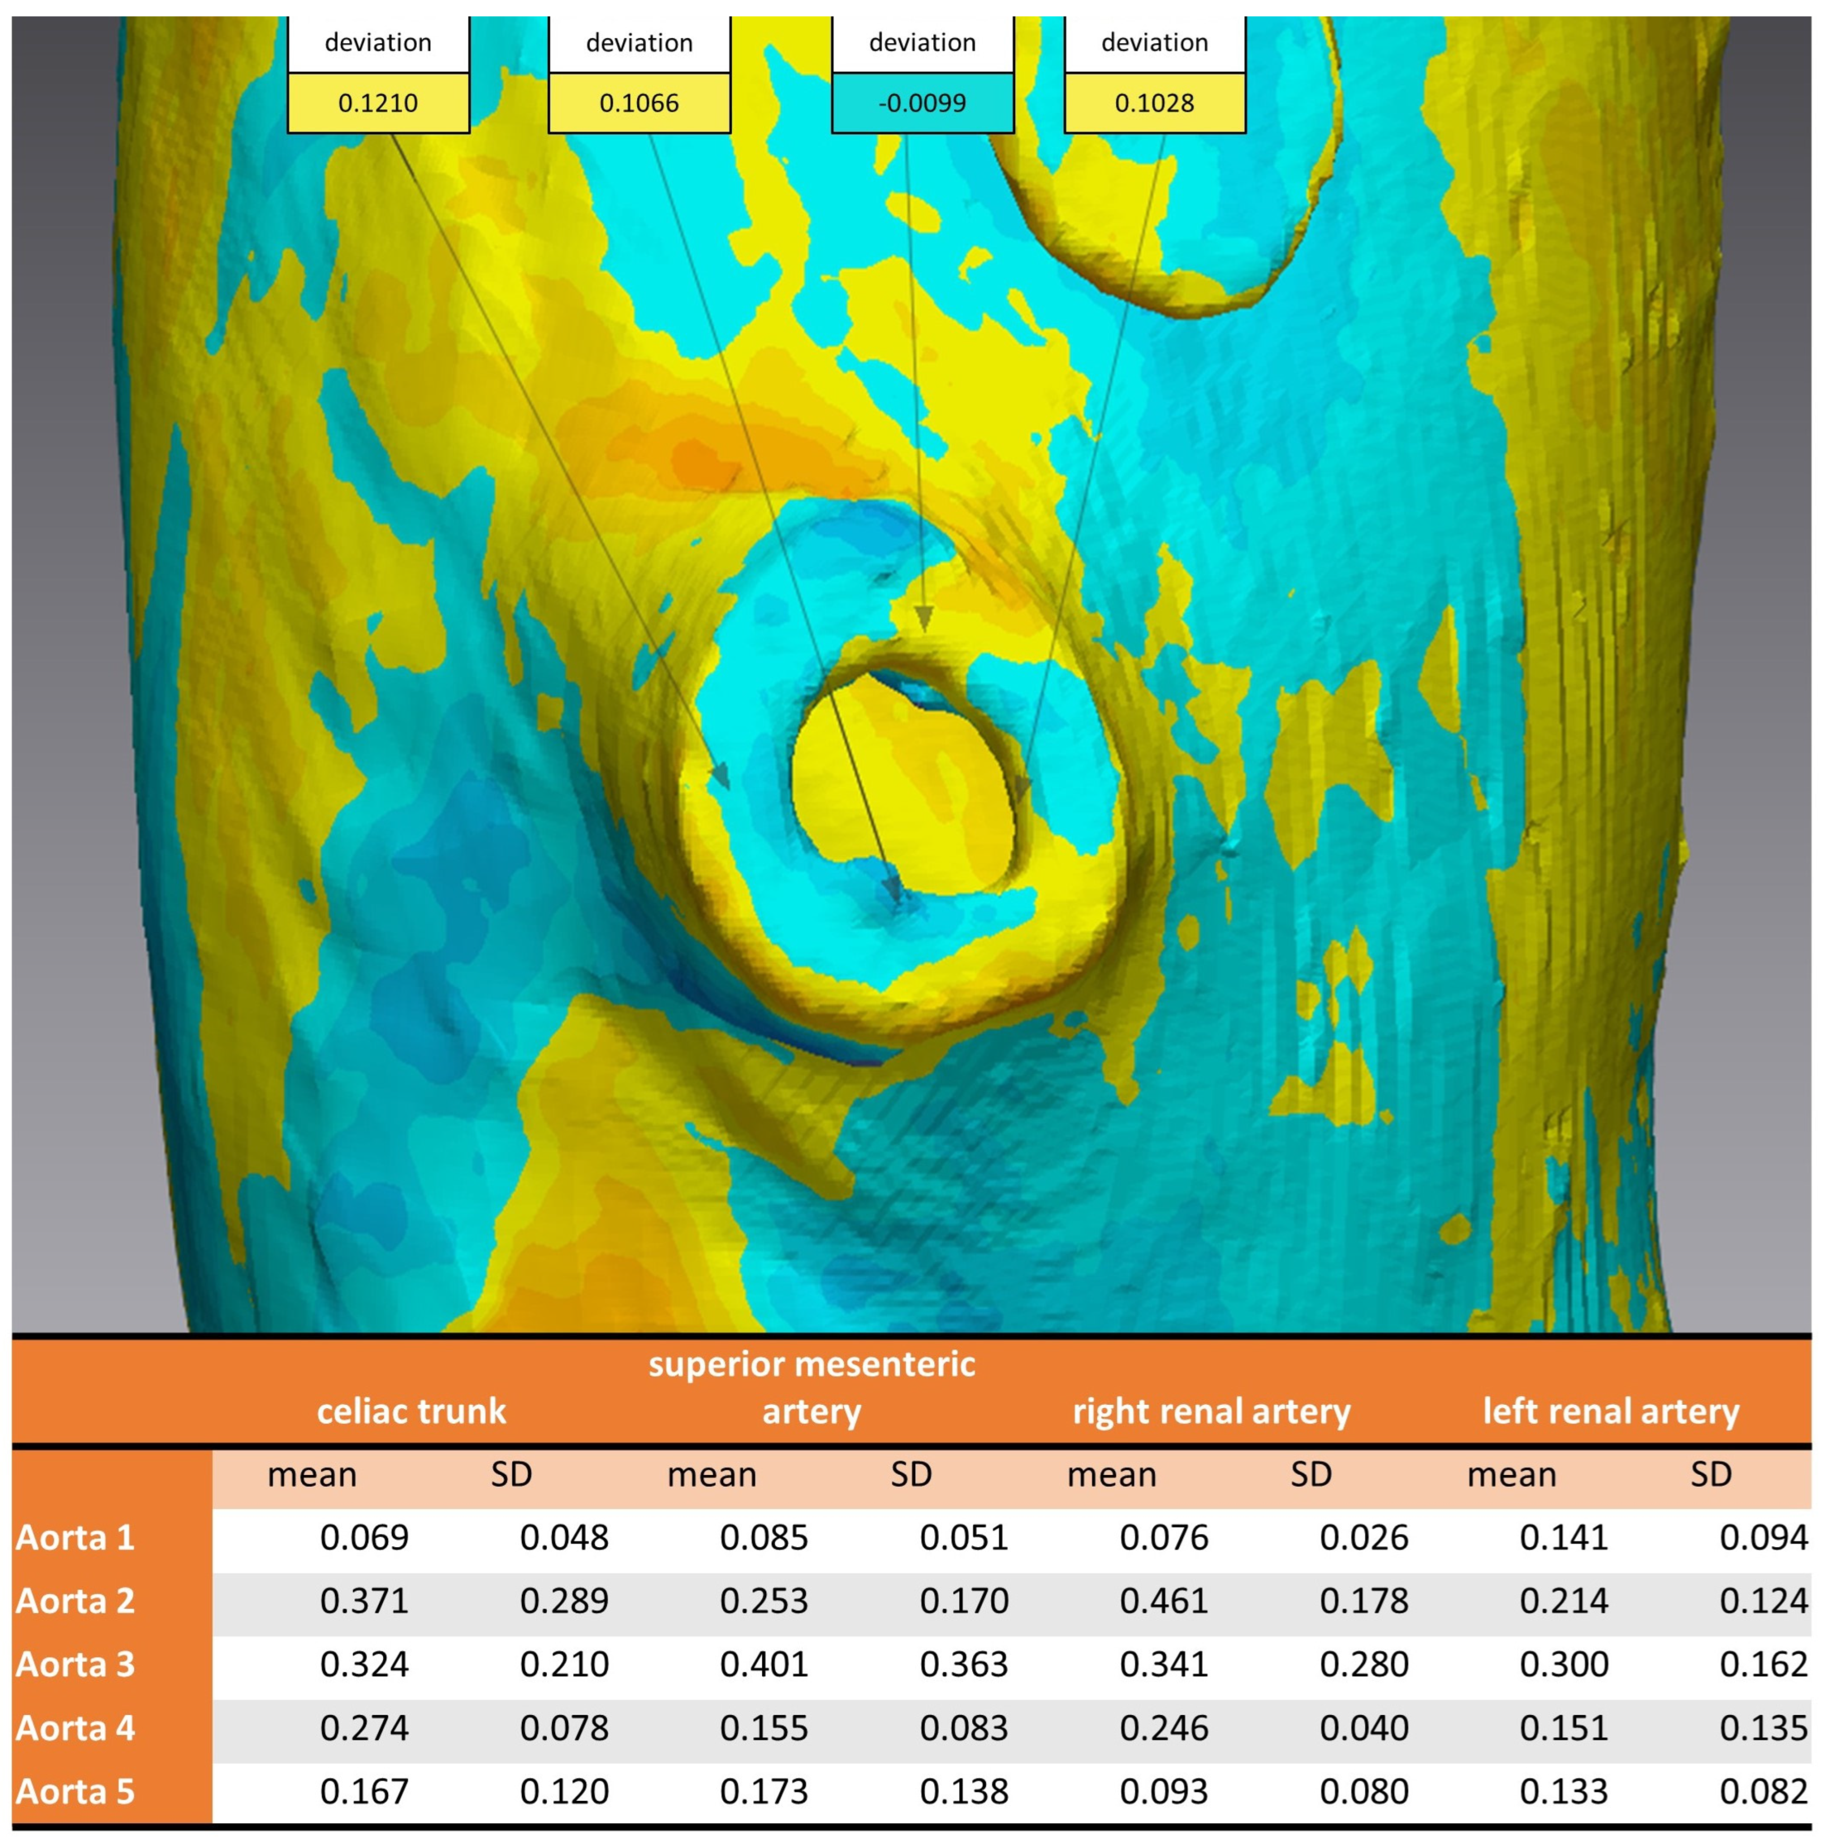Click the 0.401 mean value cell
This screenshot has height=1844, width=1825.
[764, 1664]
